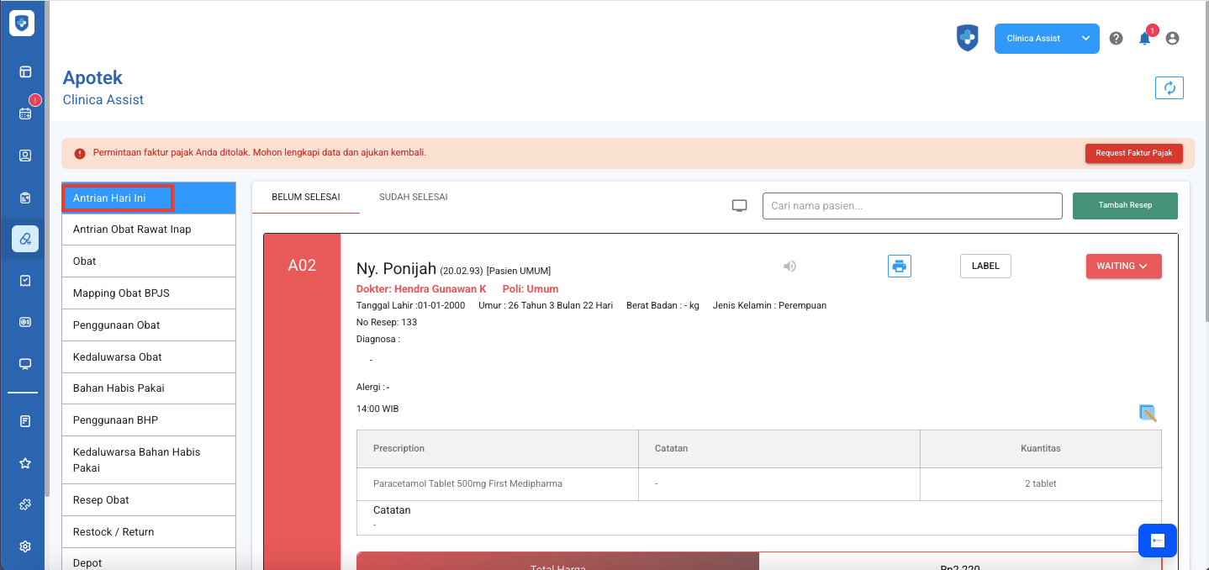Switch to the SUDAH SELESAI tab
The height and width of the screenshot is (570, 1209).
coord(413,198)
